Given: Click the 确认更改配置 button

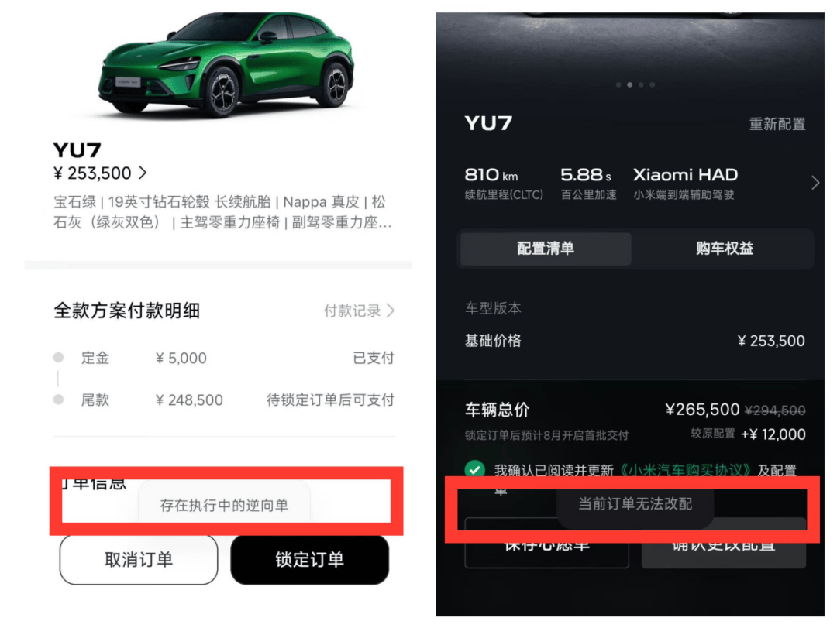Looking at the screenshot, I should point(724,548).
